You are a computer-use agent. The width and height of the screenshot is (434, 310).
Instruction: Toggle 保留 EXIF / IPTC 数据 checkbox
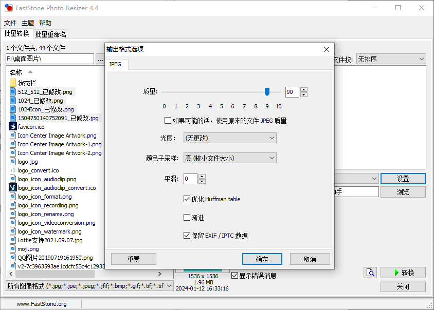pyautogui.click(x=187, y=236)
